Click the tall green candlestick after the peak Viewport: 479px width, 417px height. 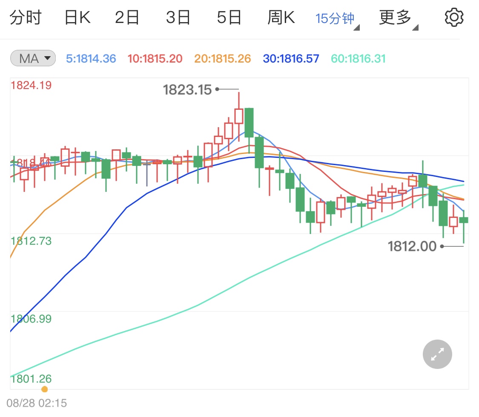click(x=249, y=123)
